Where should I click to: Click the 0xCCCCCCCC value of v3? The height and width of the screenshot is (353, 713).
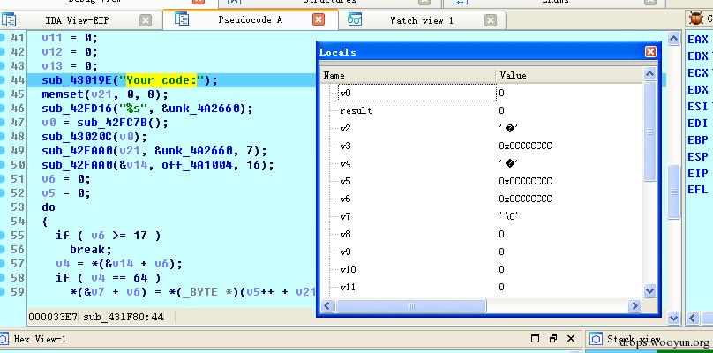coord(525,146)
